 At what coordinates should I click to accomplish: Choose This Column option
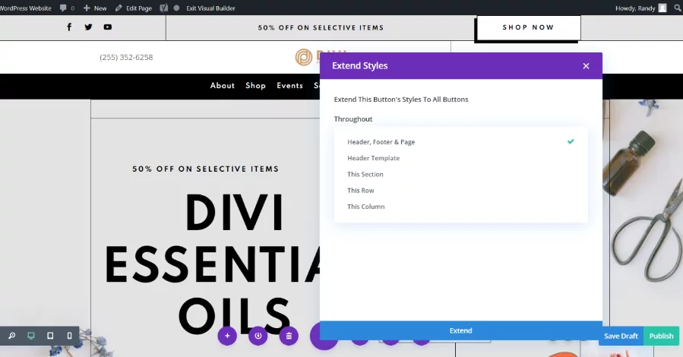pos(461,207)
